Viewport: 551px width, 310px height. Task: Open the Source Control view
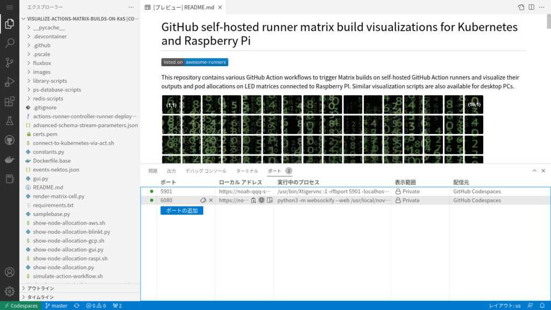[9, 62]
